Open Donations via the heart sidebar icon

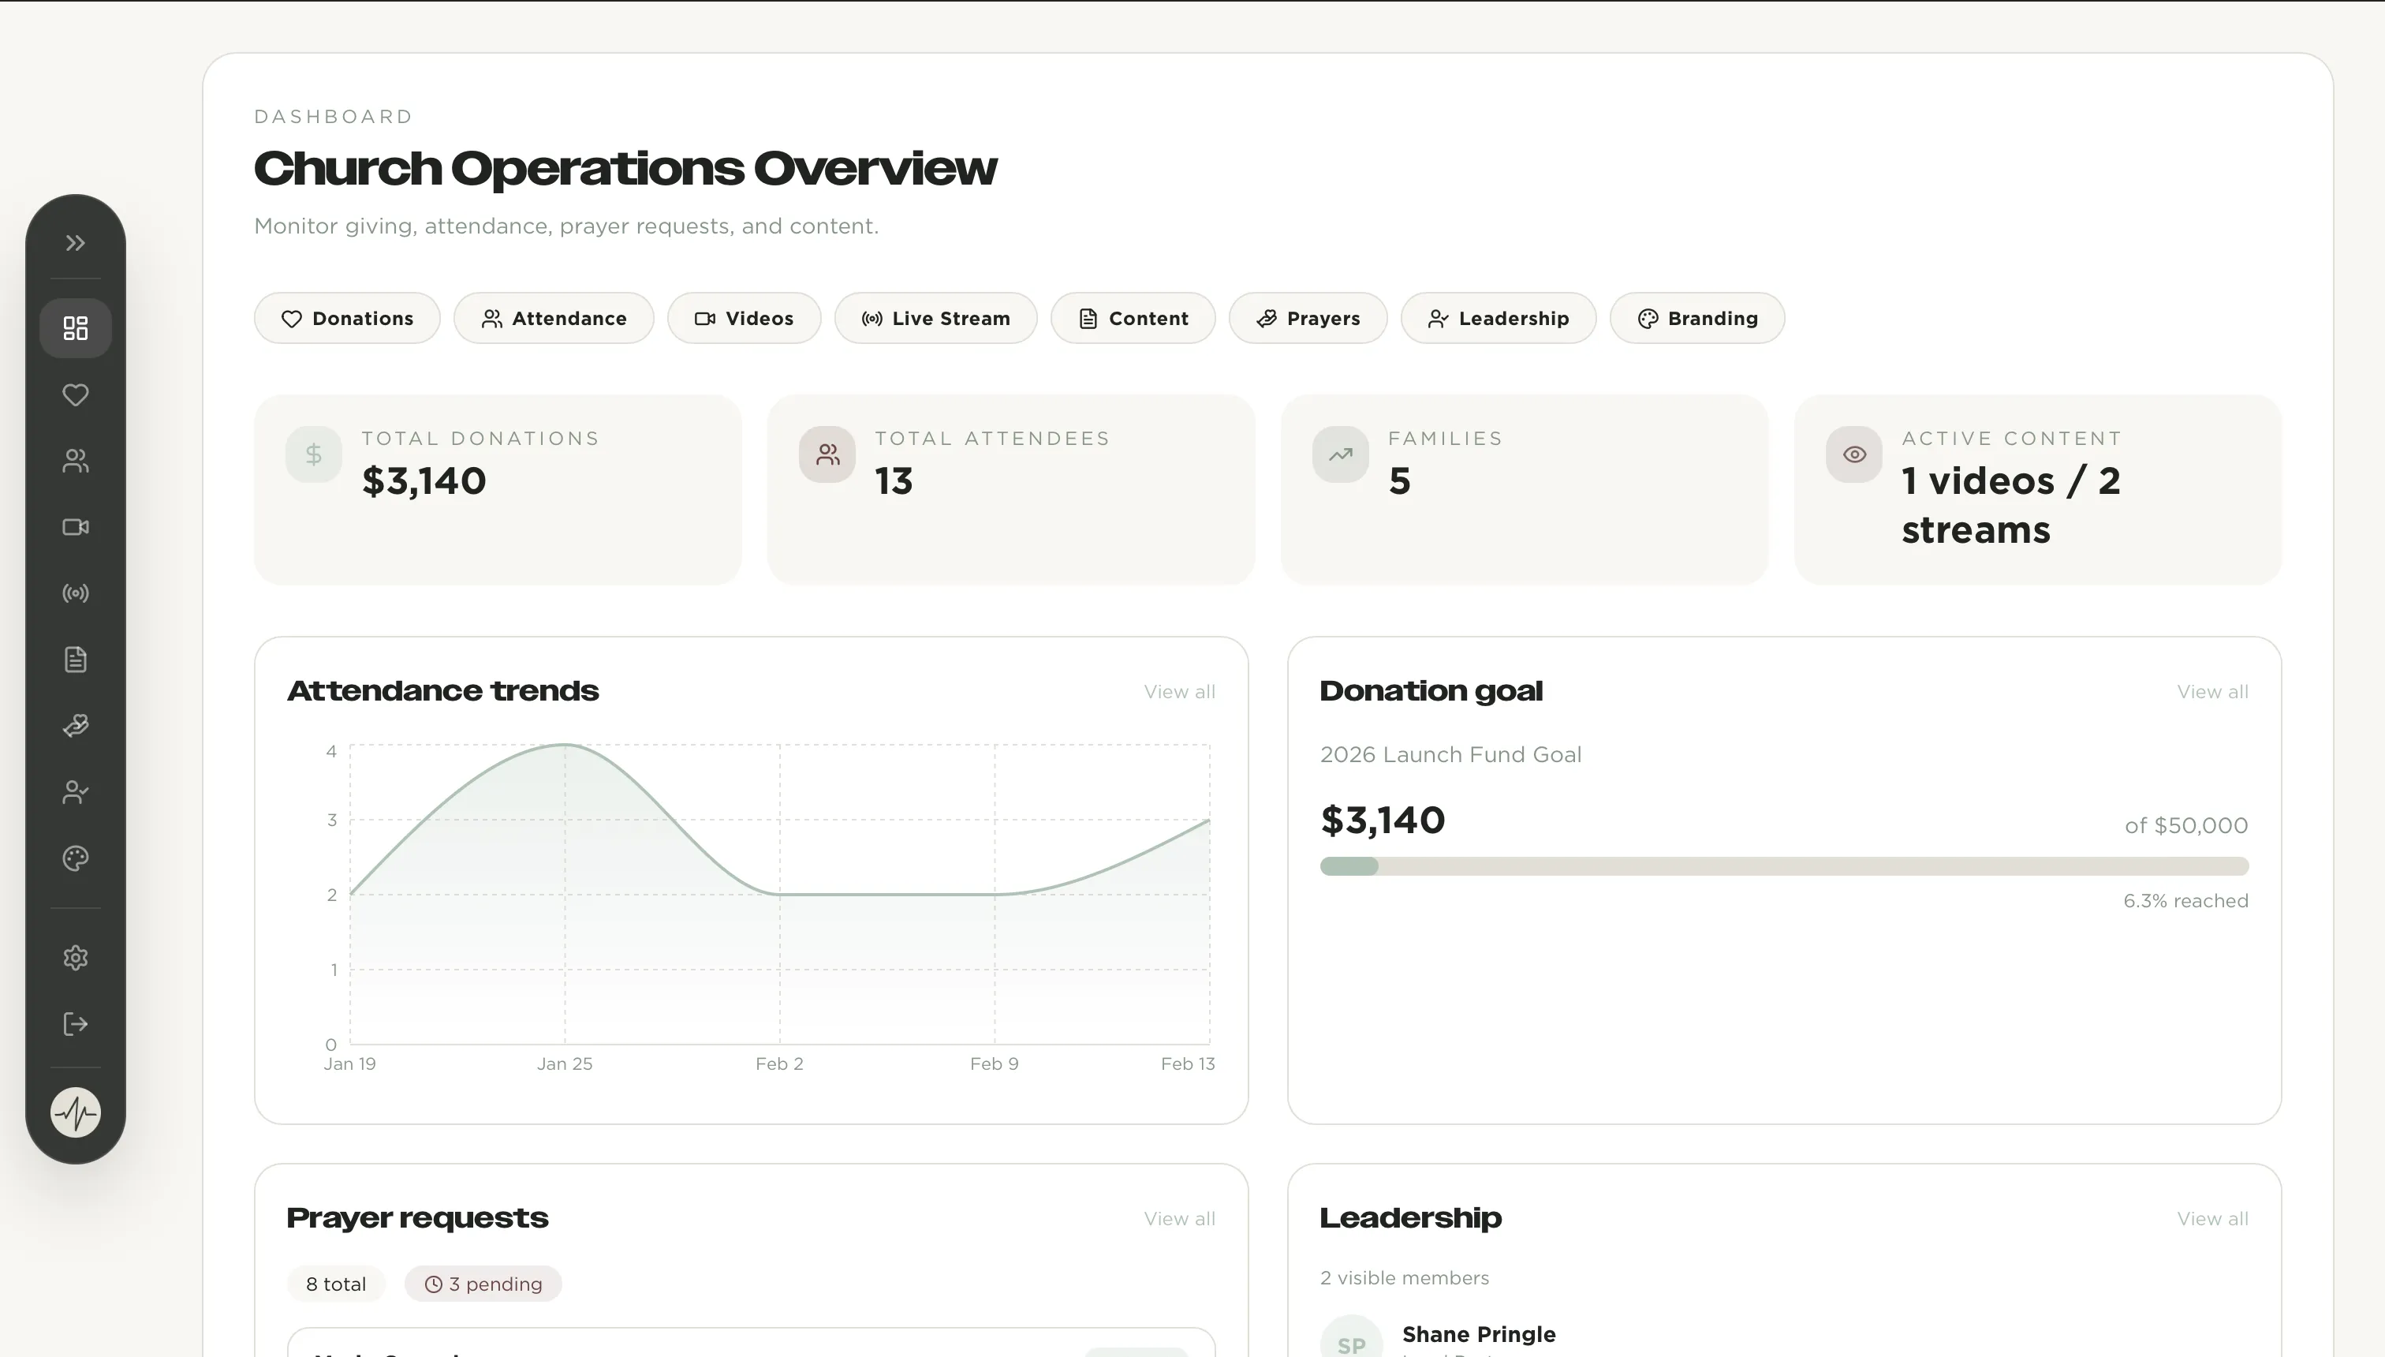click(x=76, y=394)
